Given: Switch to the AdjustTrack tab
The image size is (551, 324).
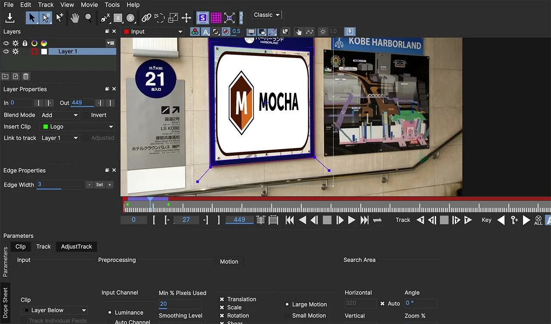Looking at the screenshot, I should [77, 247].
